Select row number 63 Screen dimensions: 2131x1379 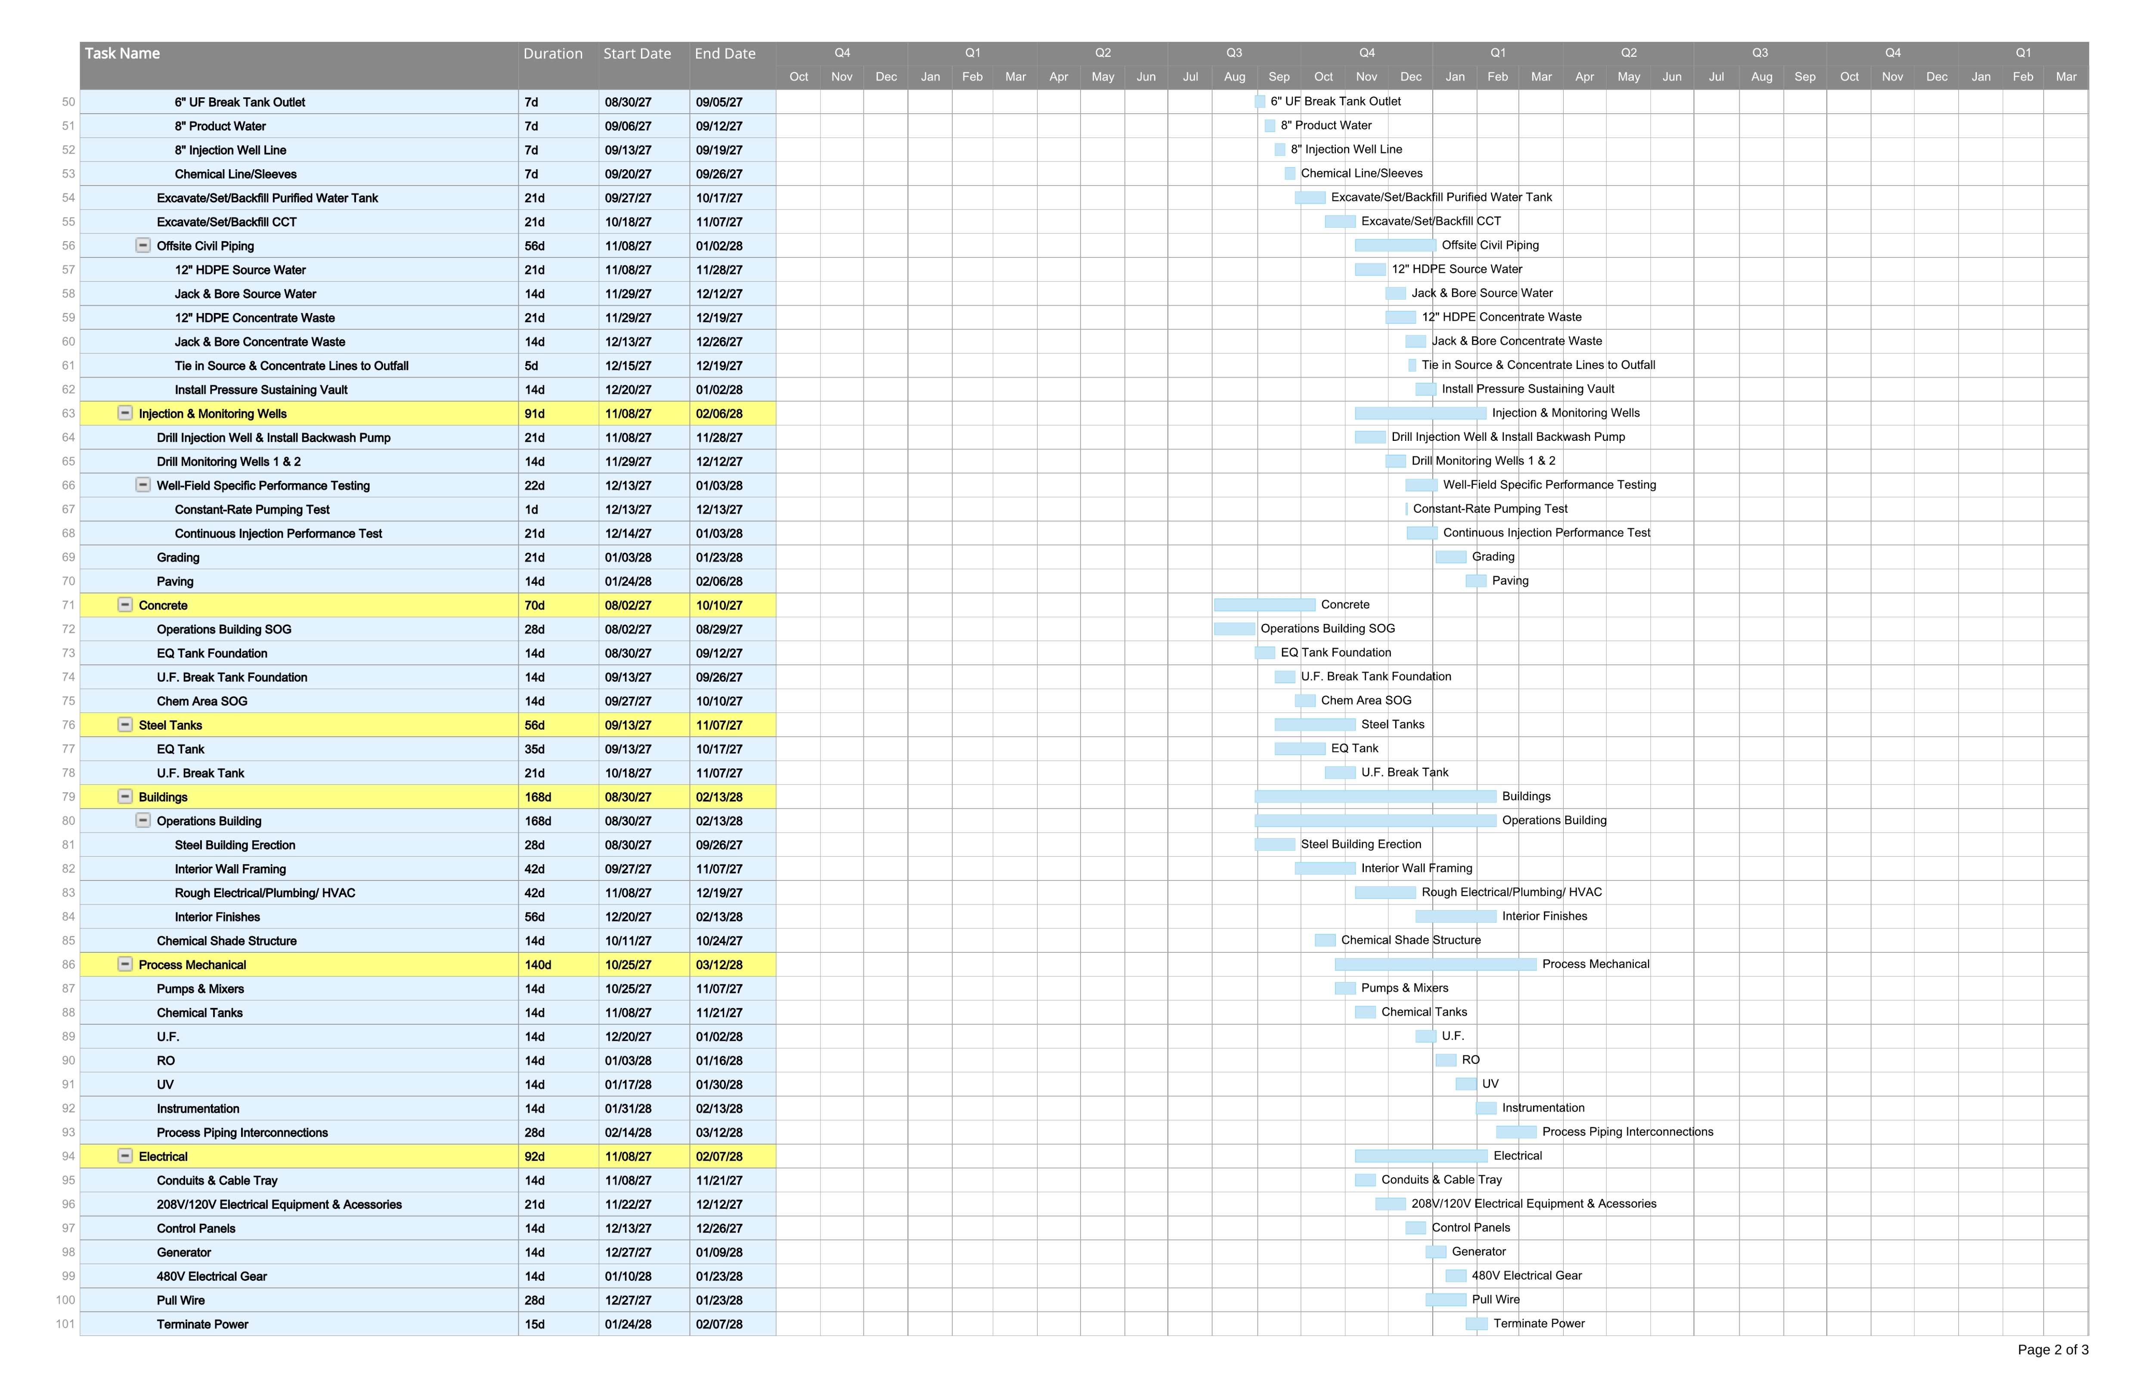[68, 413]
